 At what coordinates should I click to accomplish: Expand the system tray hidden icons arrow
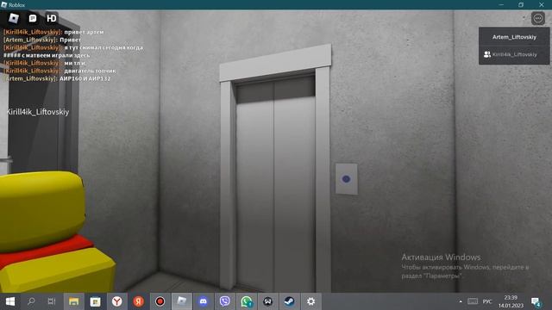tap(461, 301)
